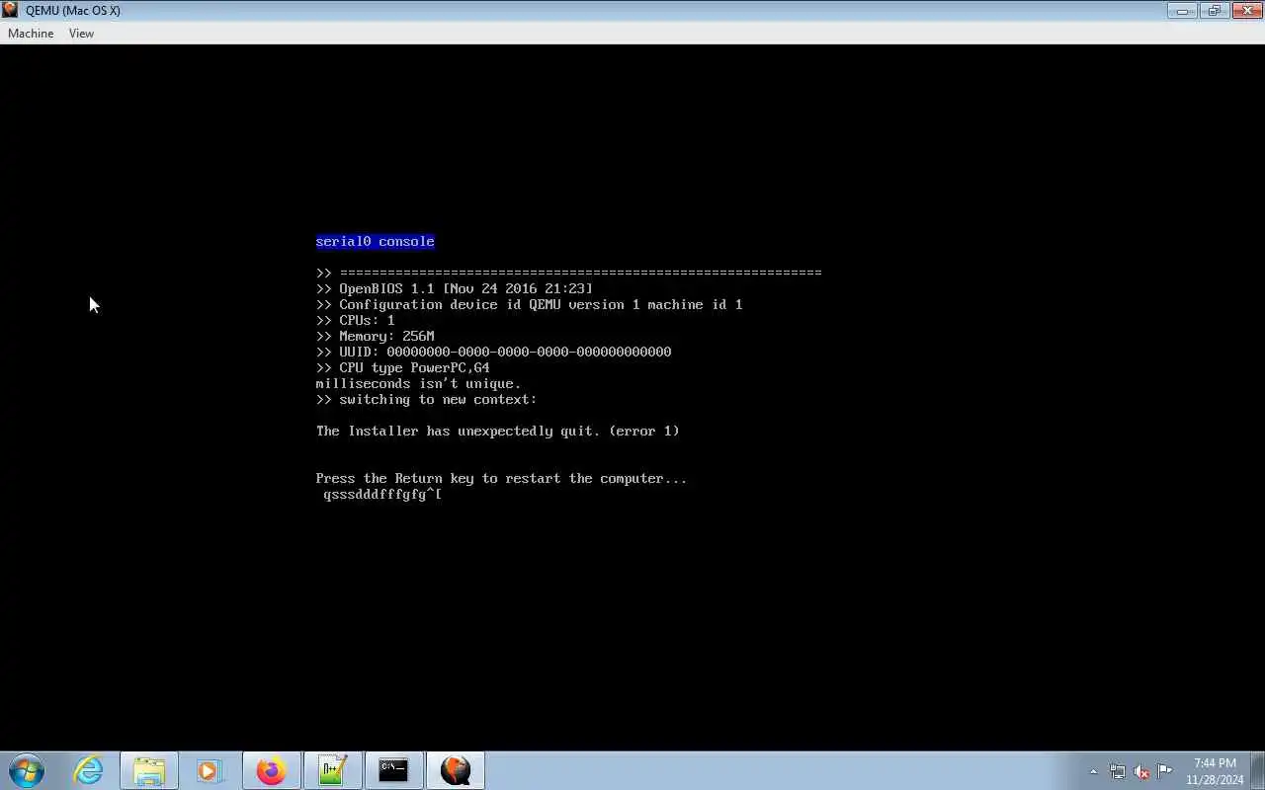Open the network tray icon
1265x790 pixels.
(1117, 771)
